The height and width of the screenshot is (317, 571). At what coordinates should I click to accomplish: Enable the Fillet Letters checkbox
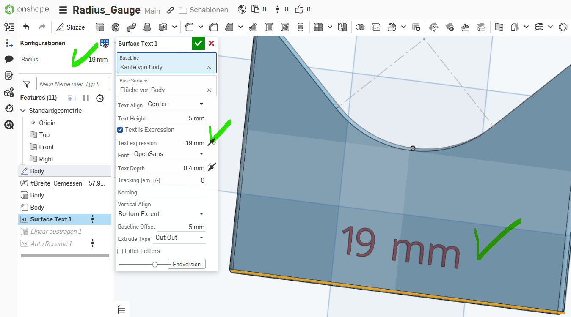click(120, 251)
